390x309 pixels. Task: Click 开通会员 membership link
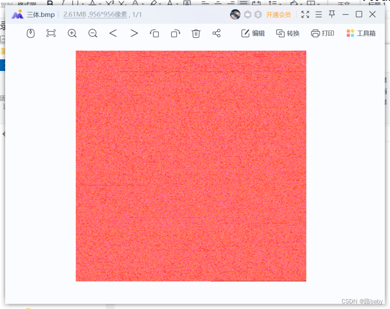278,15
